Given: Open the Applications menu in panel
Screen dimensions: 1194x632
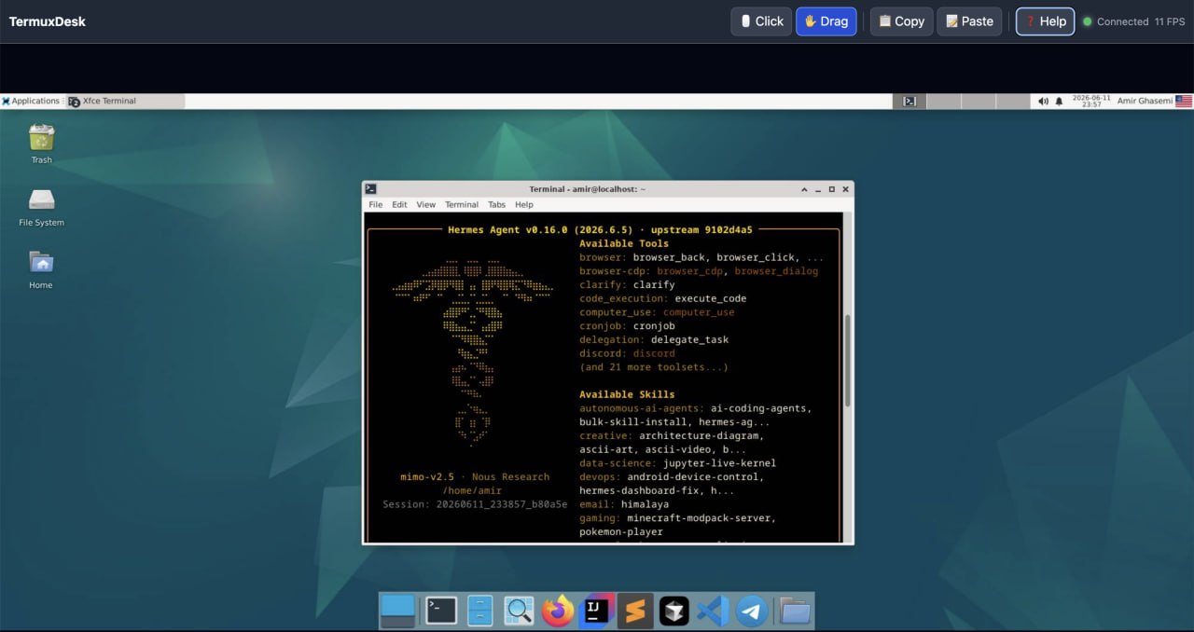Looking at the screenshot, I should 31,101.
